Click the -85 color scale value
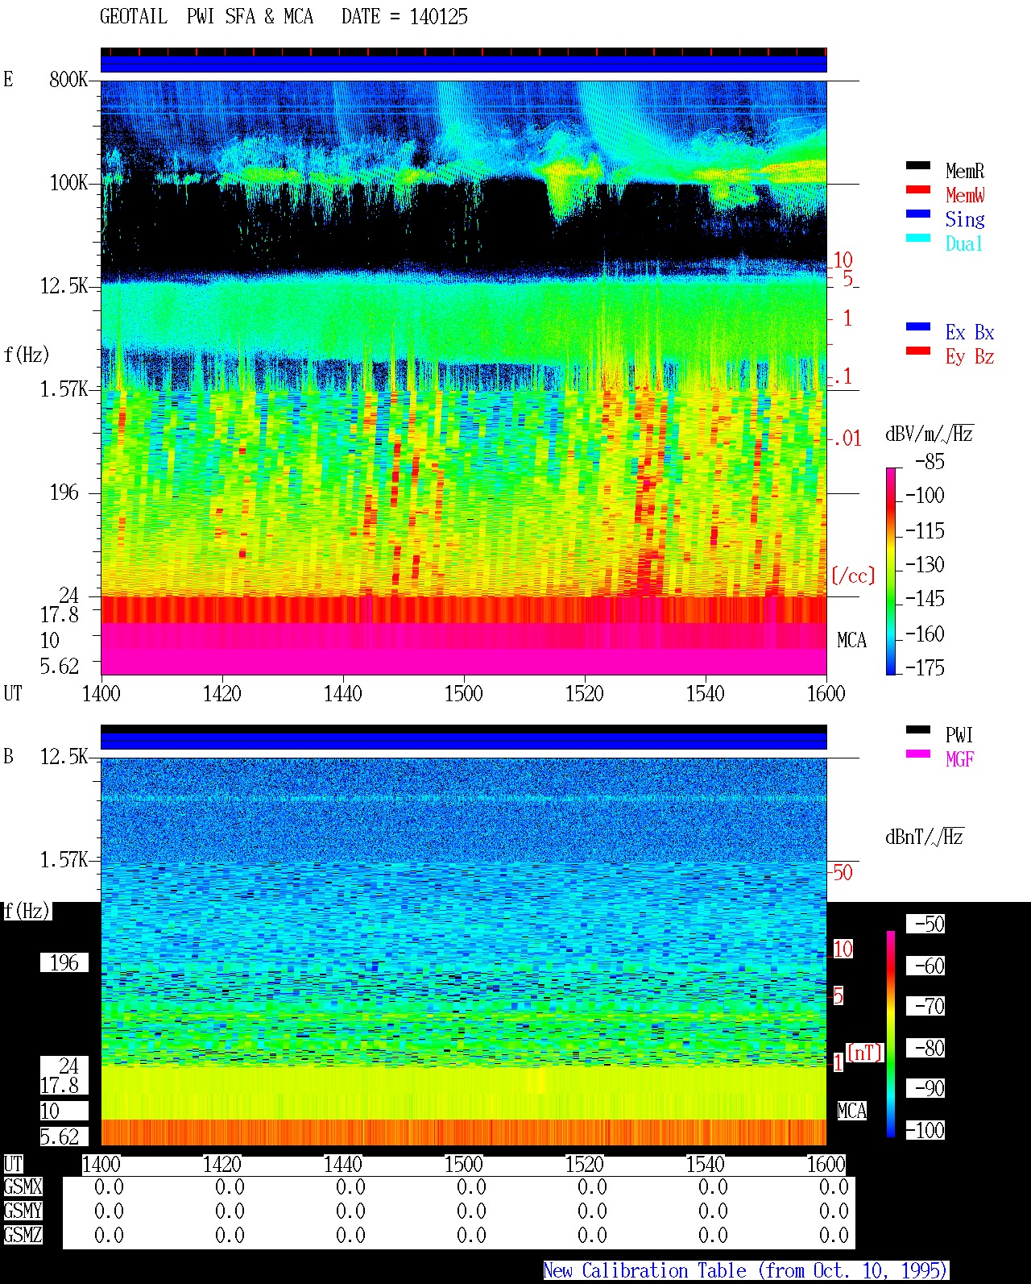 tap(930, 462)
